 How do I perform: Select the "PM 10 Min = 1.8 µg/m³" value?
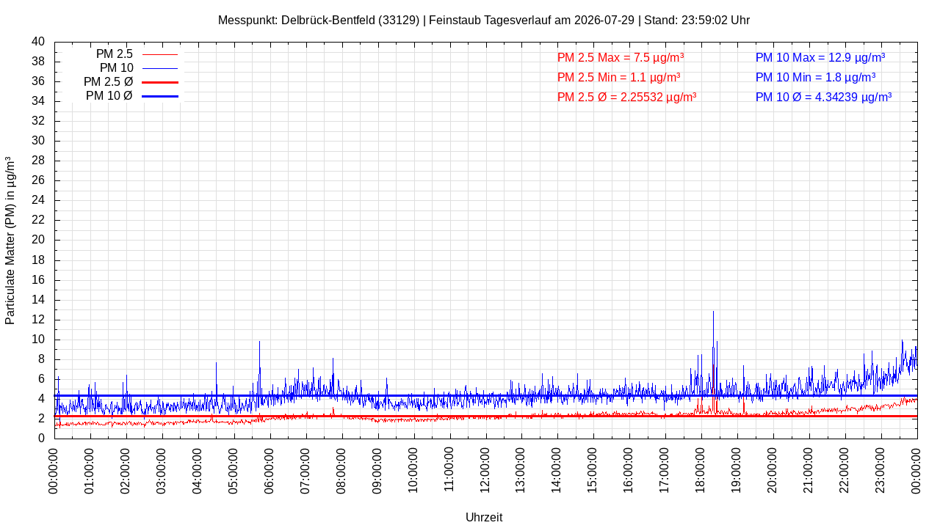tap(815, 77)
